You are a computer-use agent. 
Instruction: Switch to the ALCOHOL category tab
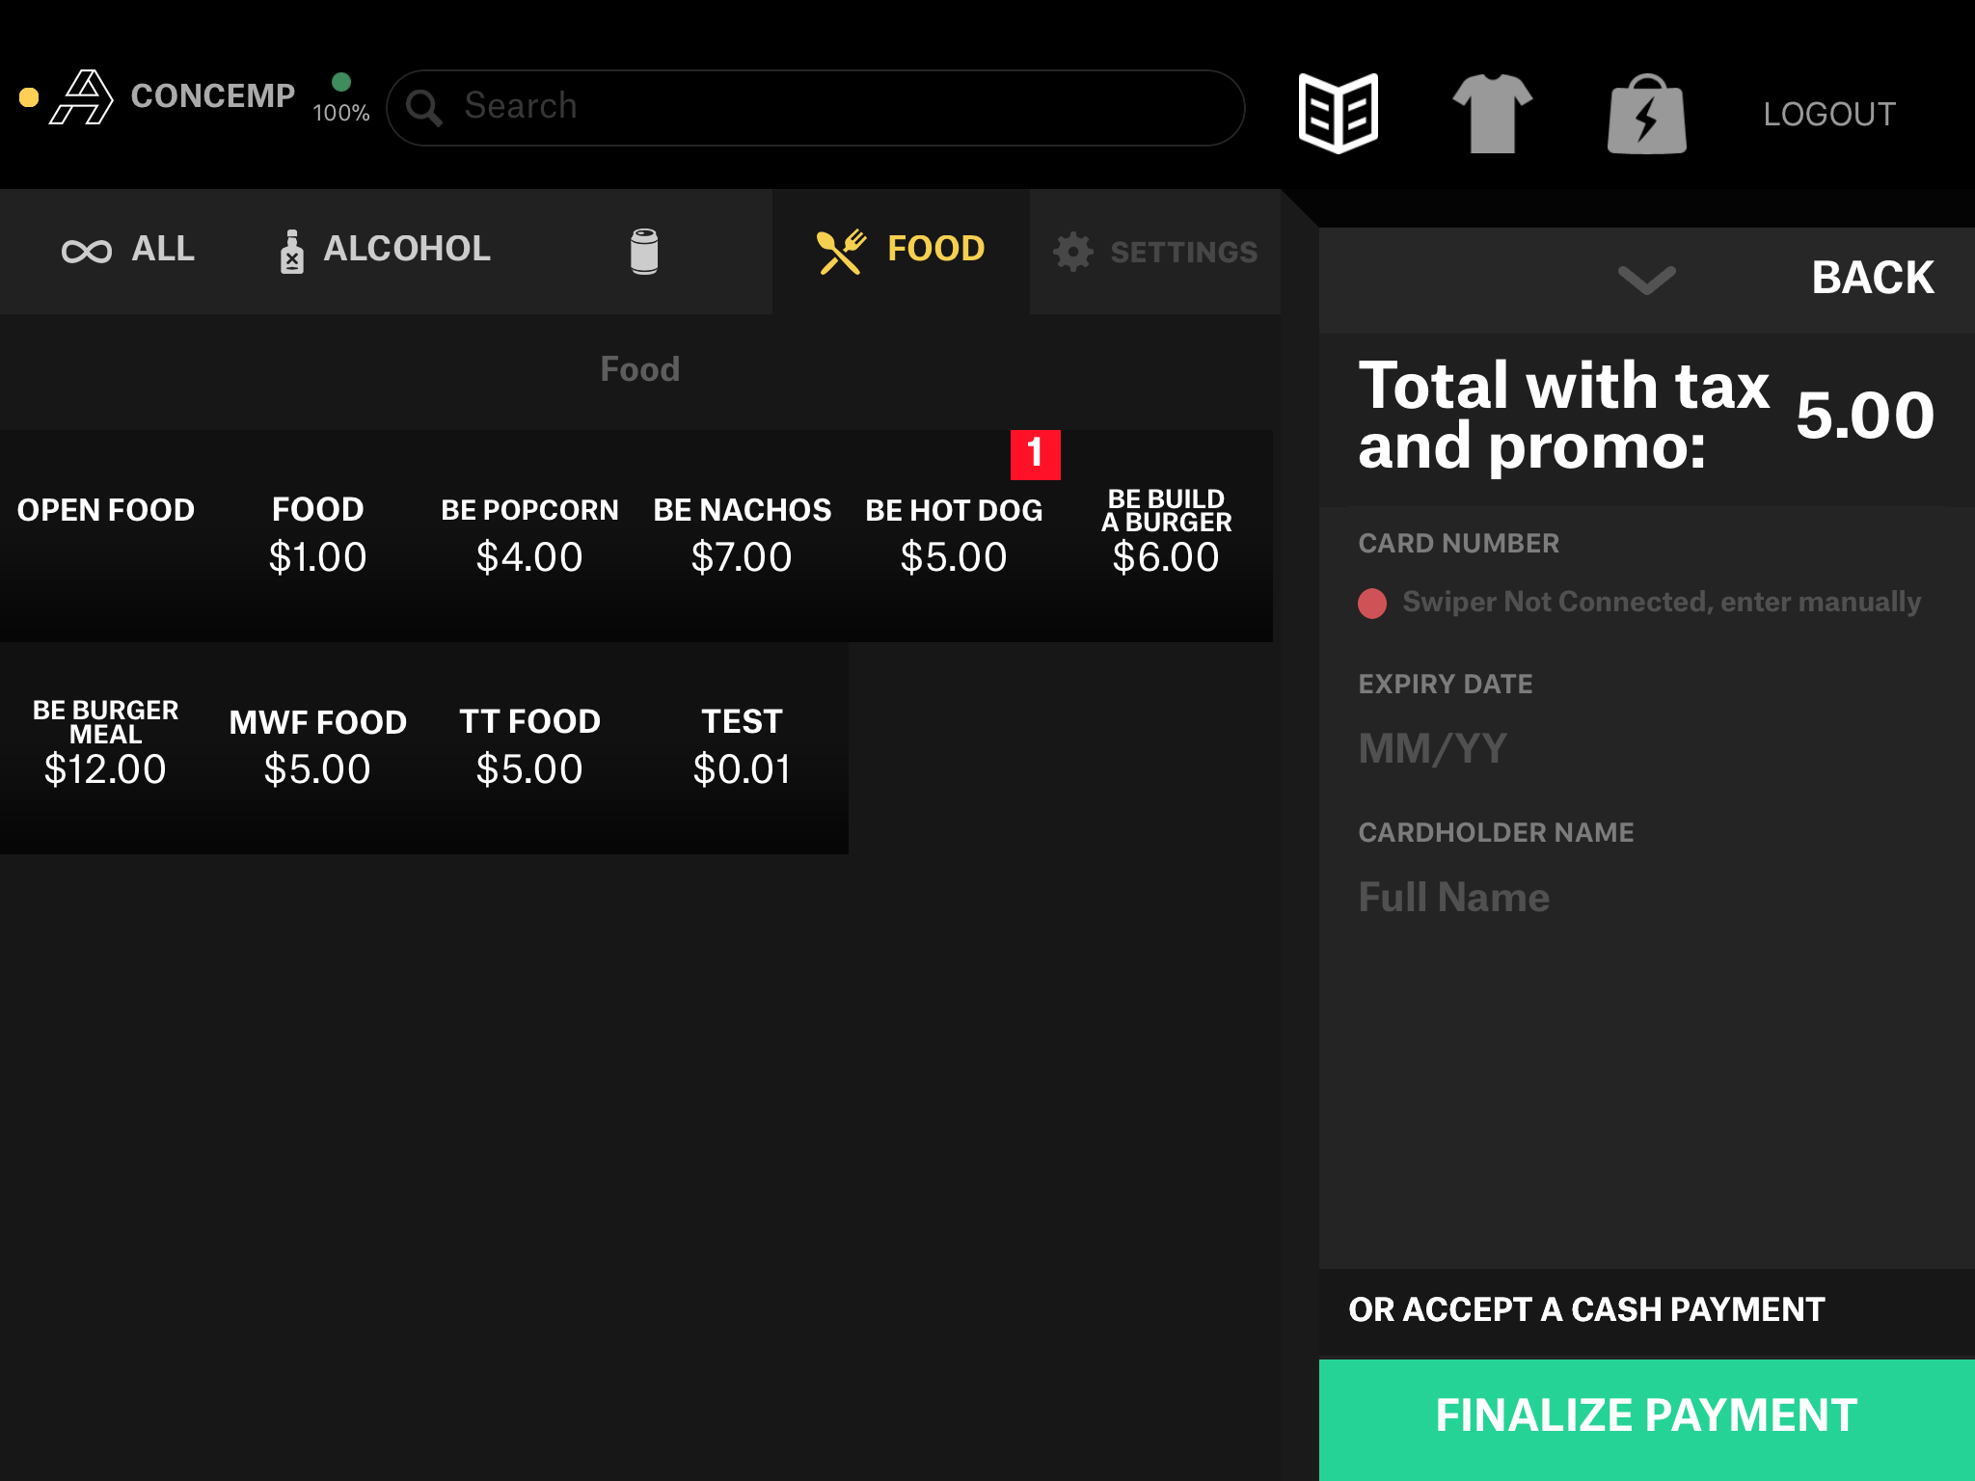pos(385,250)
